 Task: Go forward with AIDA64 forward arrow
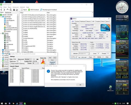tap(4, 10)
